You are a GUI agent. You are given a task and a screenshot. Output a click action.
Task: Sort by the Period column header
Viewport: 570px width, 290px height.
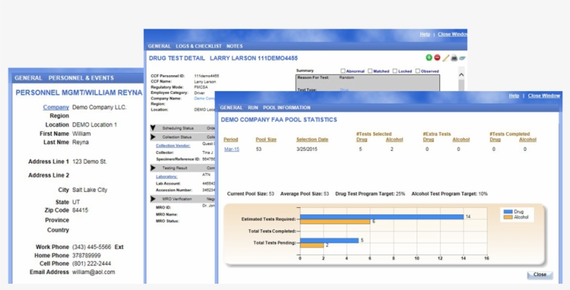(x=231, y=139)
